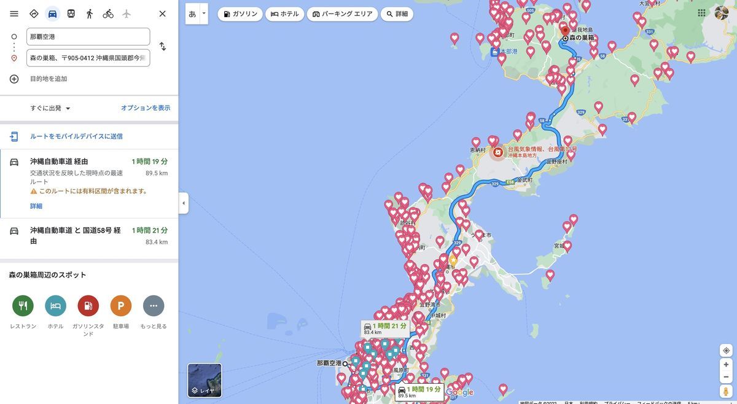Filter map by ホテル chip
Image resolution: width=737 pixels, height=404 pixels.
(x=284, y=14)
